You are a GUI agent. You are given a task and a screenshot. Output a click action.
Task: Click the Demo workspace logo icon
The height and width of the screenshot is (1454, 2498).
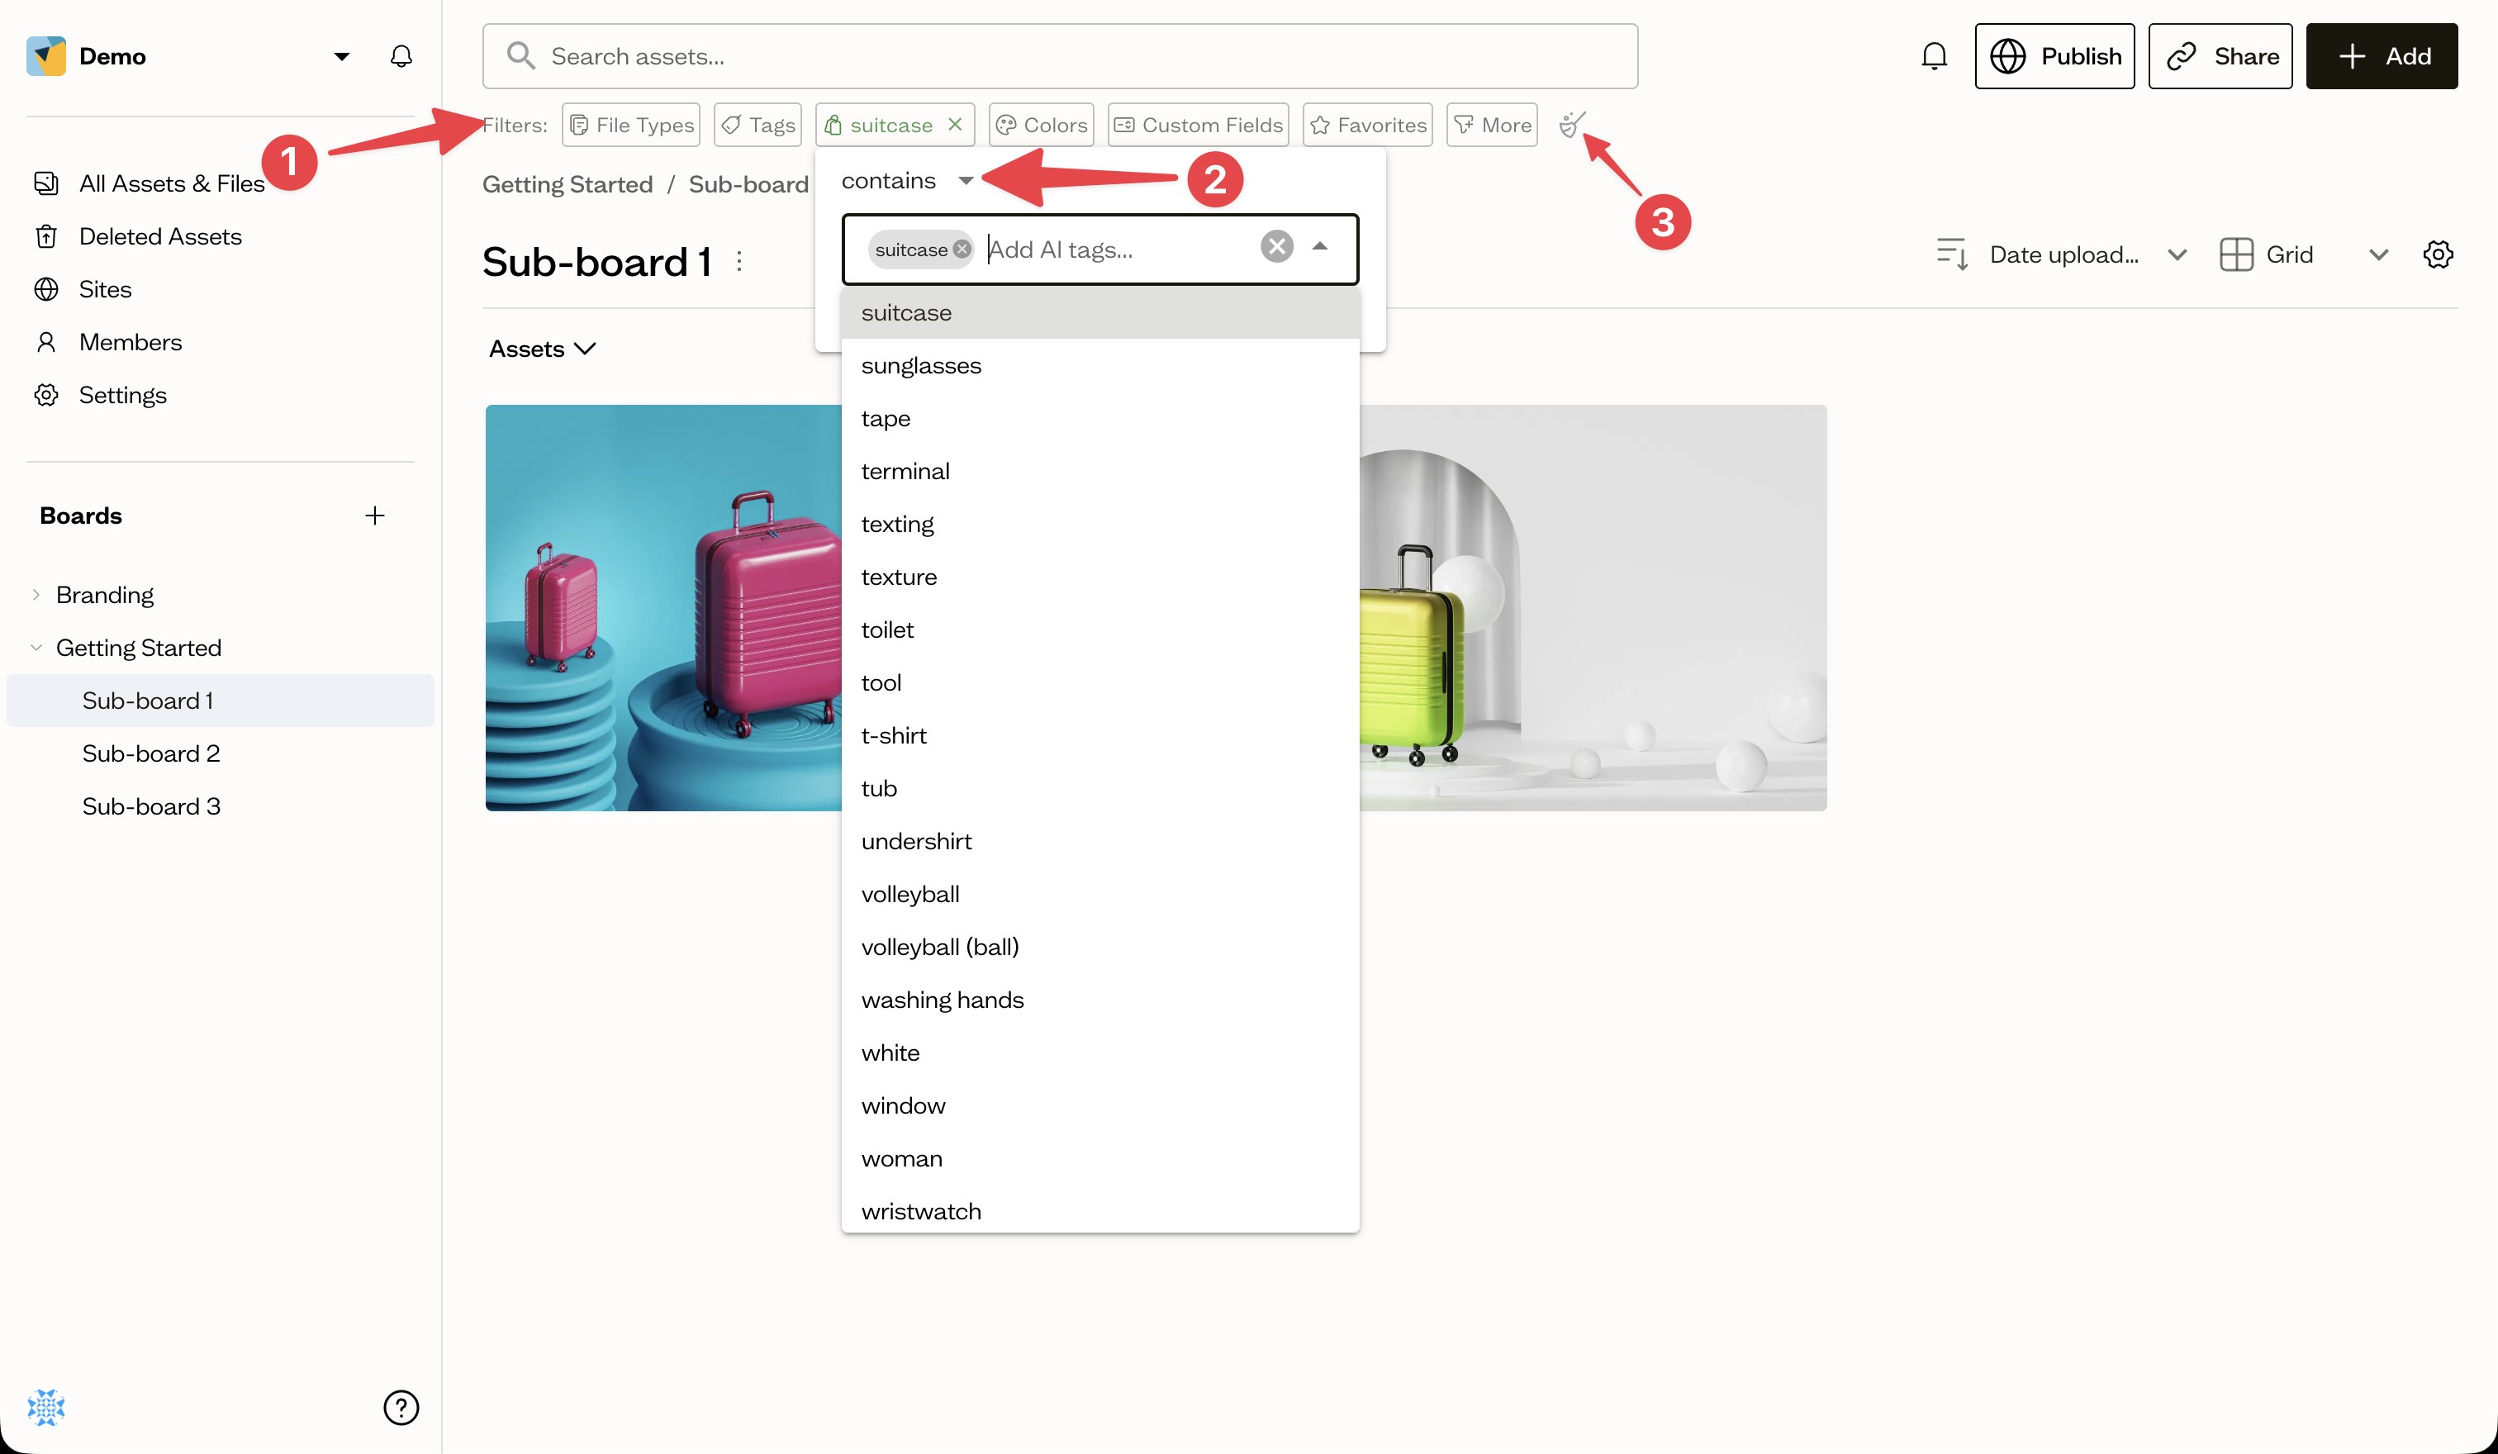(x=45, y=56)
